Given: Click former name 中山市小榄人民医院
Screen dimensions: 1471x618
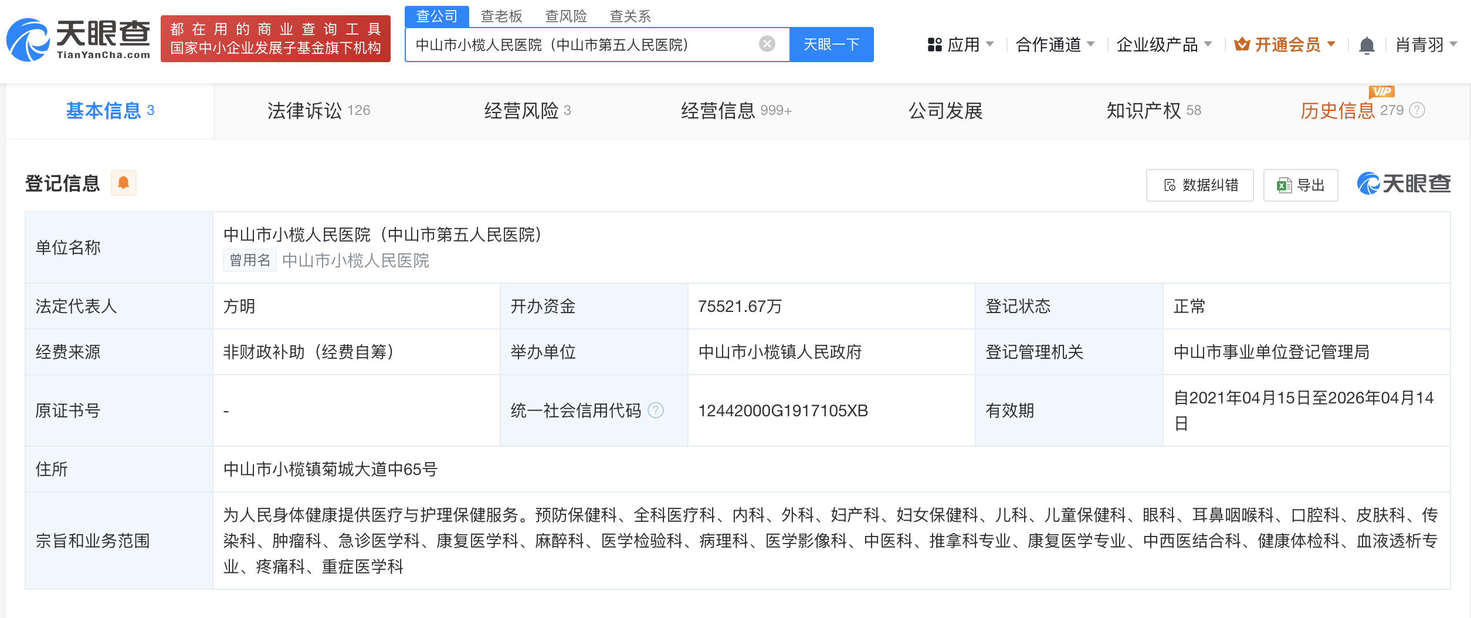Looking at the screenshot, I should [355, 260].
